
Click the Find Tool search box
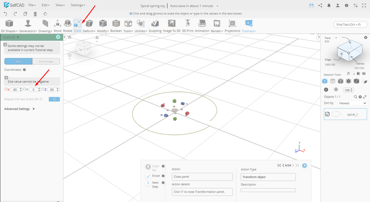click(x=350, y=24)
